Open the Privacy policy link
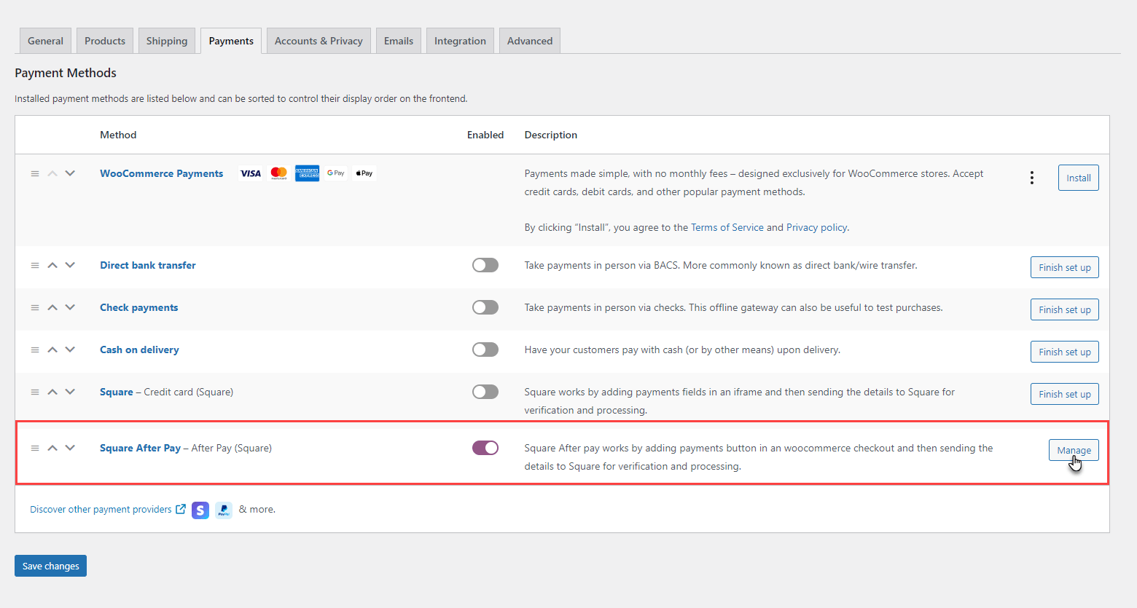The height and width of the screenshot is (608, 1137). click(816, 226)
